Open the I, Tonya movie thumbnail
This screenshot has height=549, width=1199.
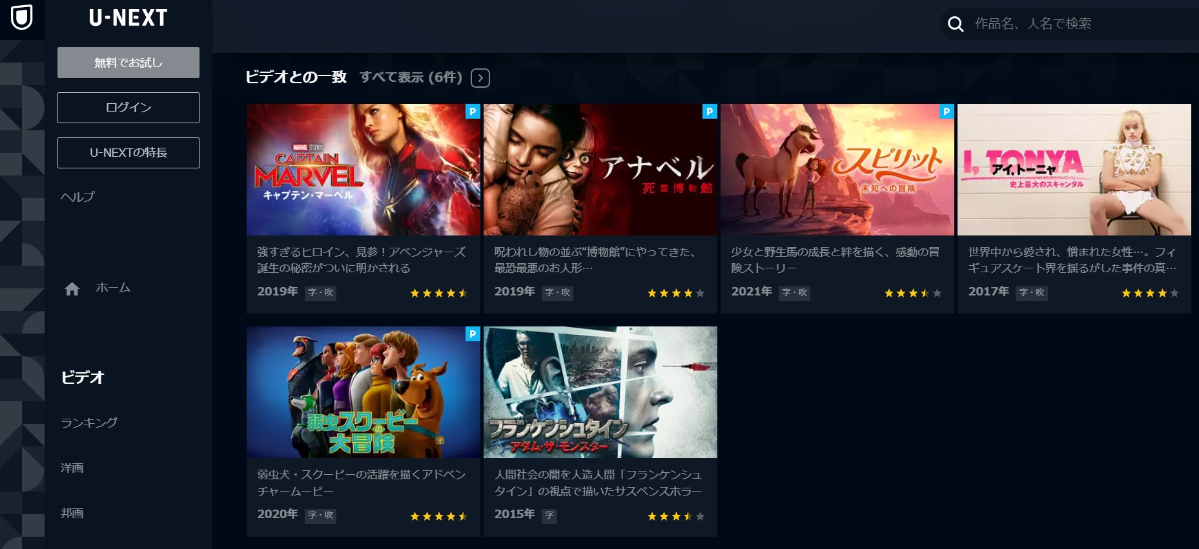click(1074, 170)
